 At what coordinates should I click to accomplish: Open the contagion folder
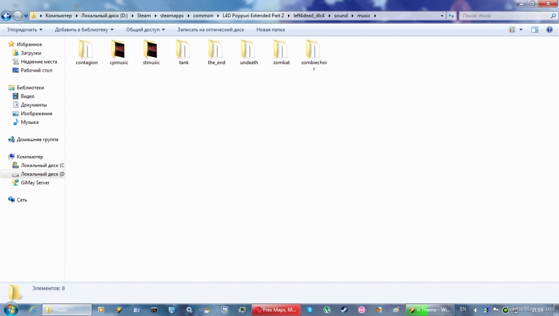tap(86, 53)
